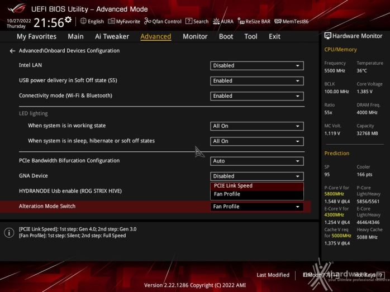Click the BCLK 100.00 MHz value
The image size is (390, 292).
(x=336, y=92)
